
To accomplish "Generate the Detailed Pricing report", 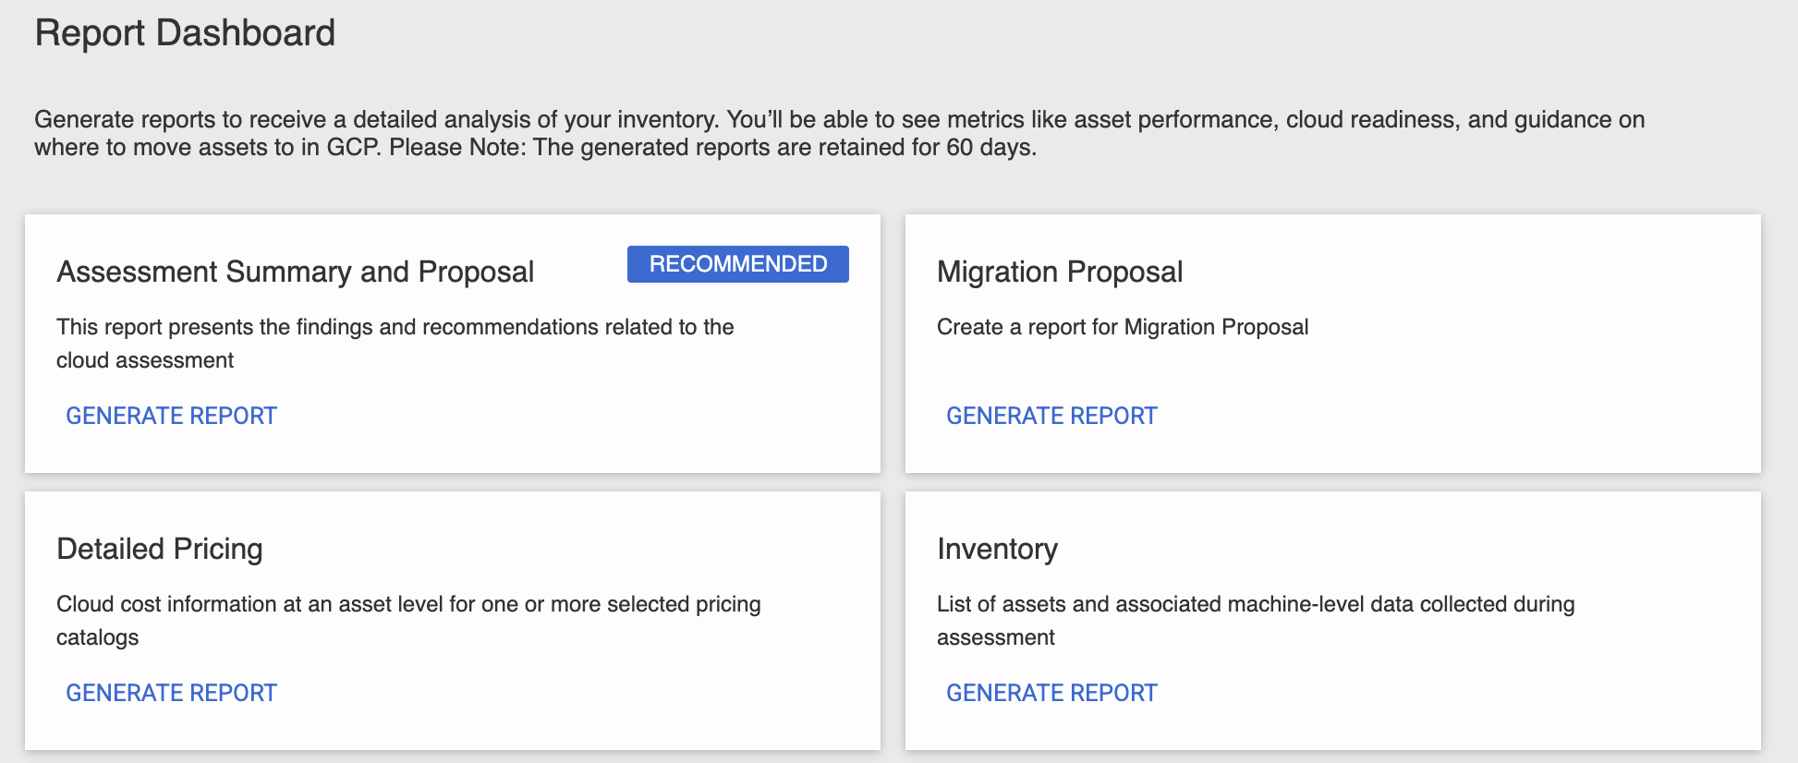I will point(171,693).
